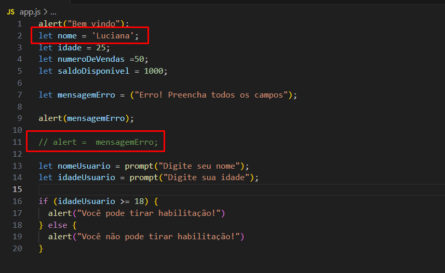Click "Você não pode tirar habilitação!" string

[x=158, y=237]
